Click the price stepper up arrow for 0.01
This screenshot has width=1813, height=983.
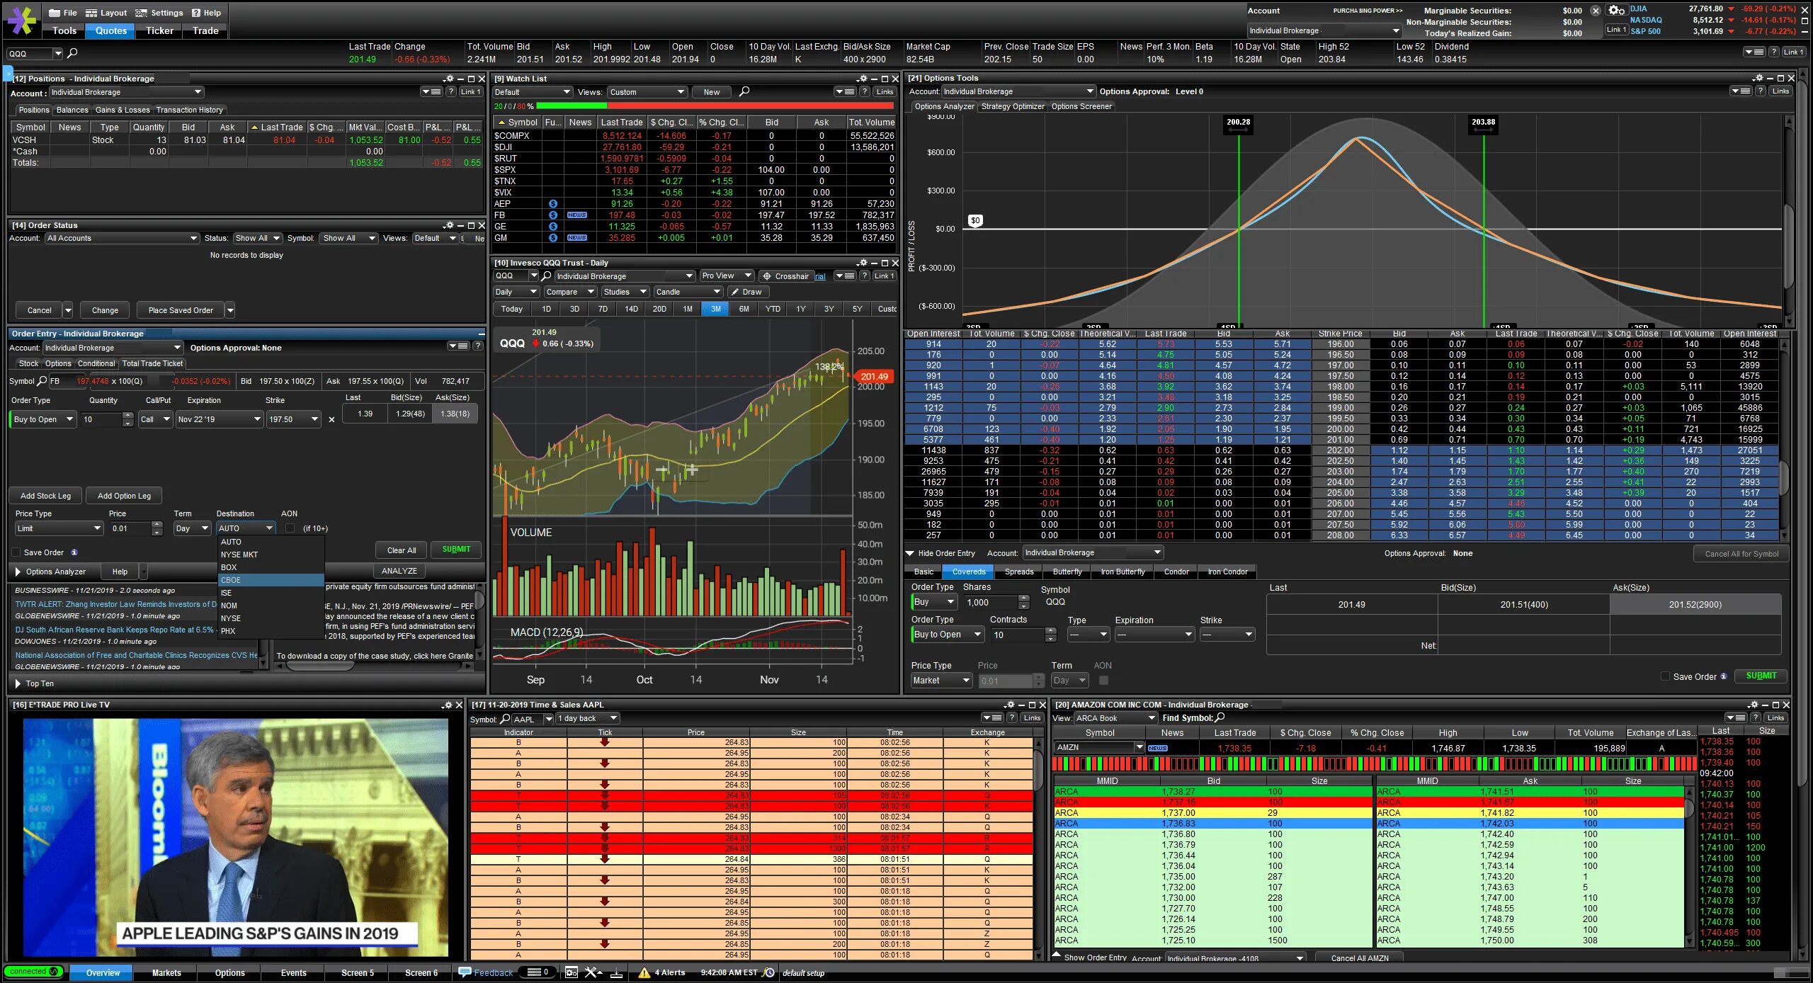[x=157, y=525]
